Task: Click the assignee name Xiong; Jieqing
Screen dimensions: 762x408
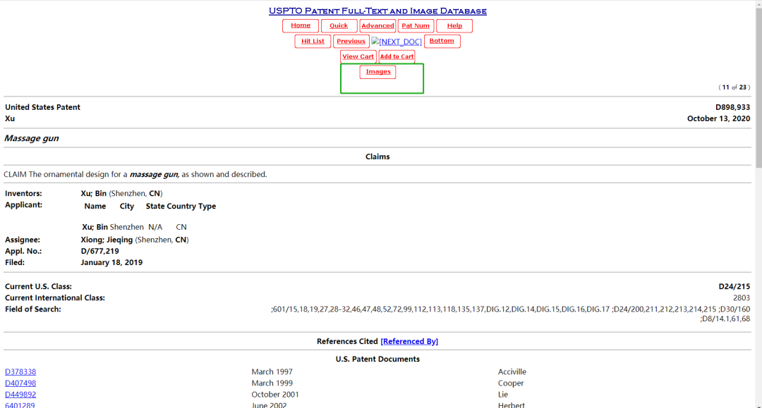Action: (x=107, y=240)
